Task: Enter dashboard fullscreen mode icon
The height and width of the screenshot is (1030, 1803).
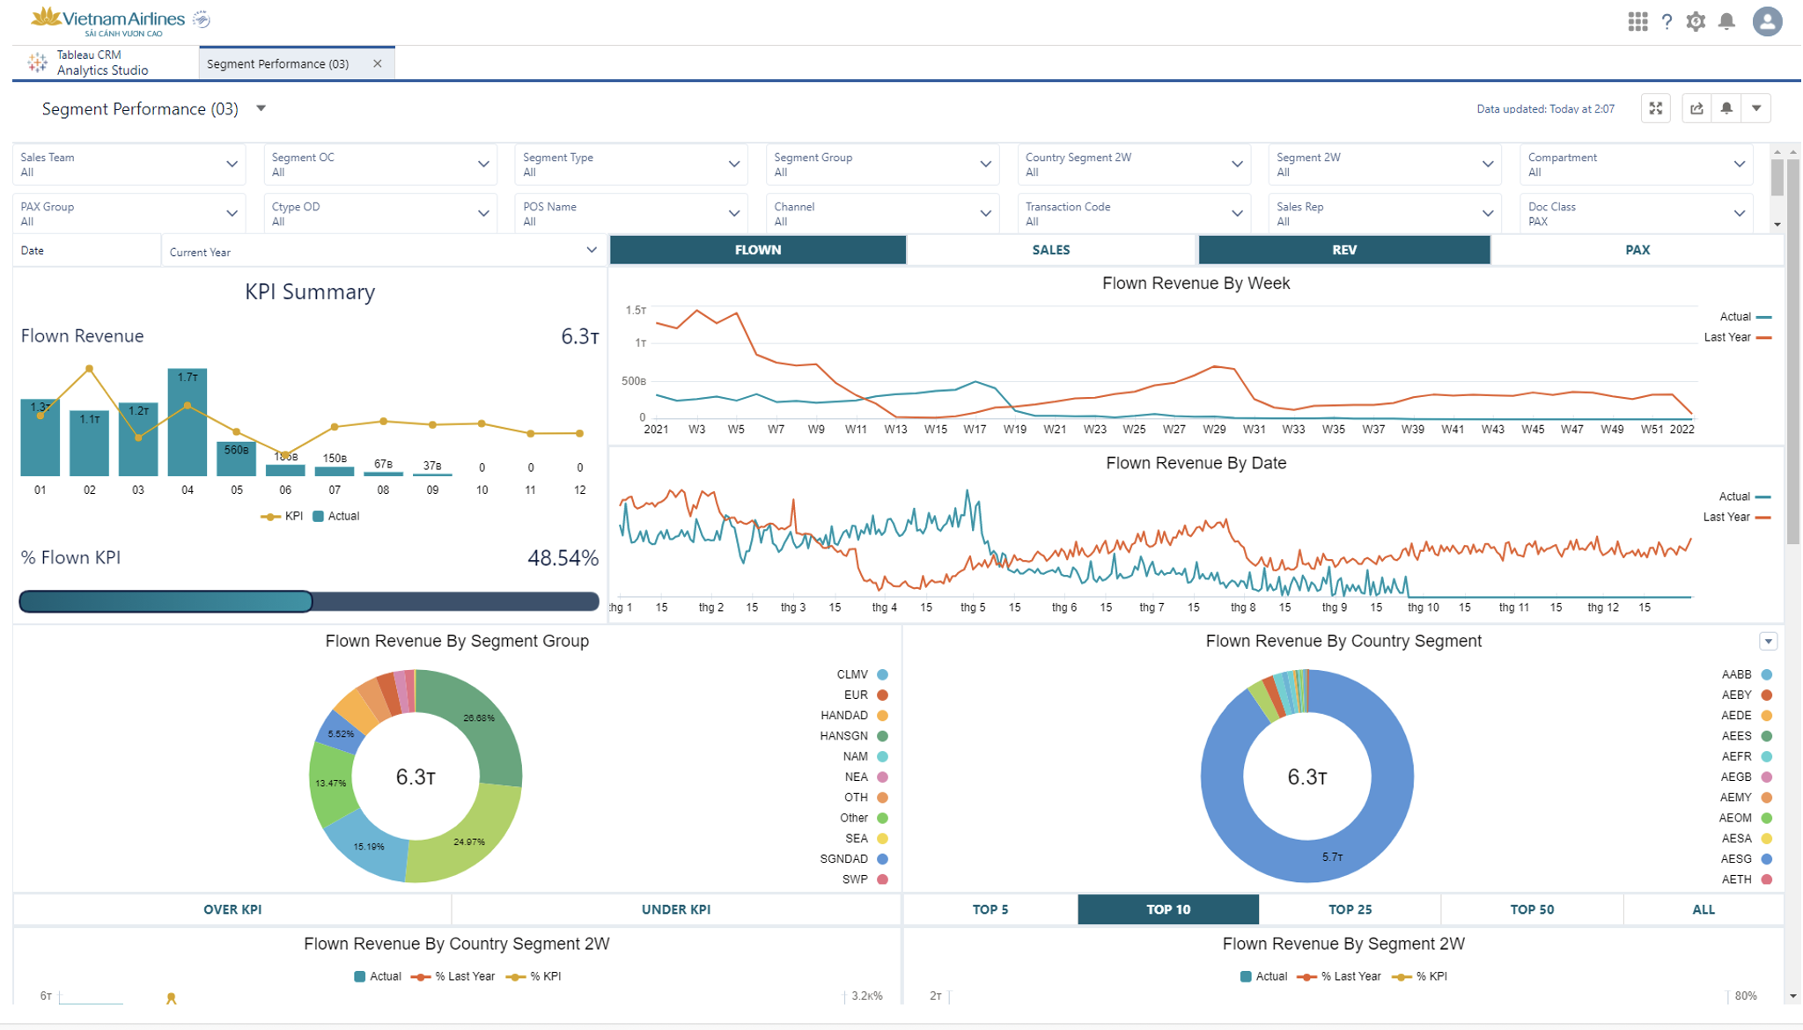Action: pyautogui.click(x=1656, y=108)
